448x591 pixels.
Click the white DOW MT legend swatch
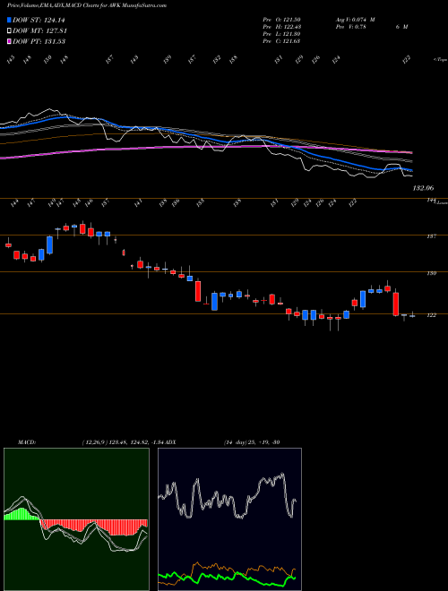click(x=9, y=31)
